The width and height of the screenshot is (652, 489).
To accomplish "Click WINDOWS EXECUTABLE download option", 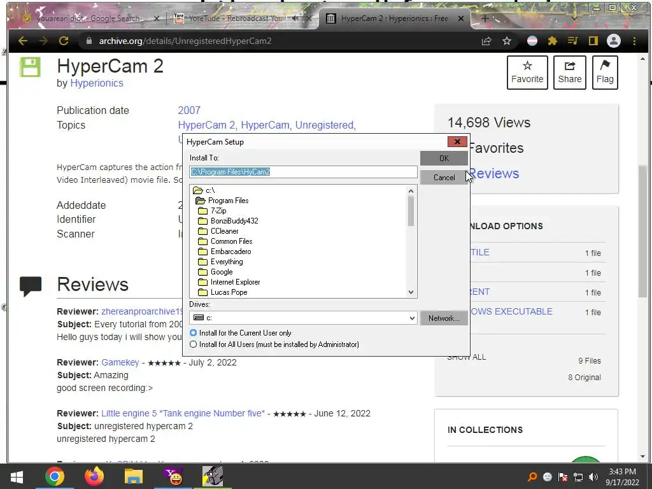I will [x=511, y=311].
